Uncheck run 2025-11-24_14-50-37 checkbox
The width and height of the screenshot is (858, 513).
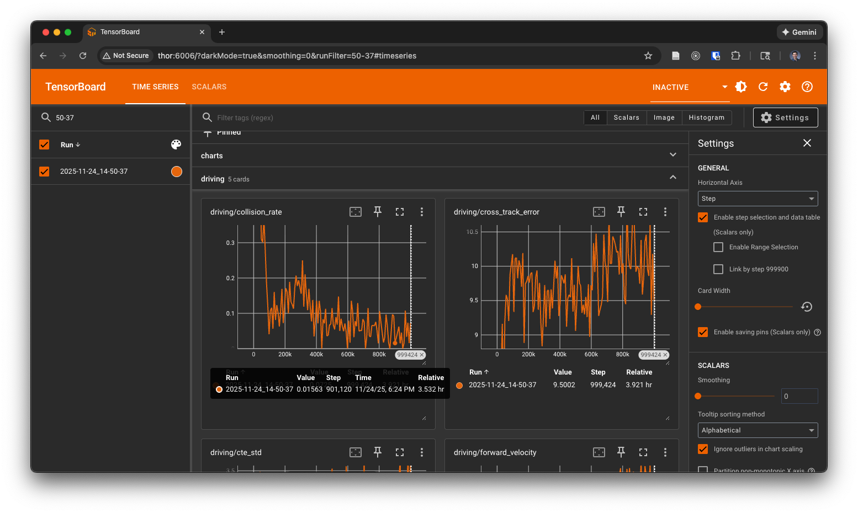pyautogui.click(x=45, y=172)
